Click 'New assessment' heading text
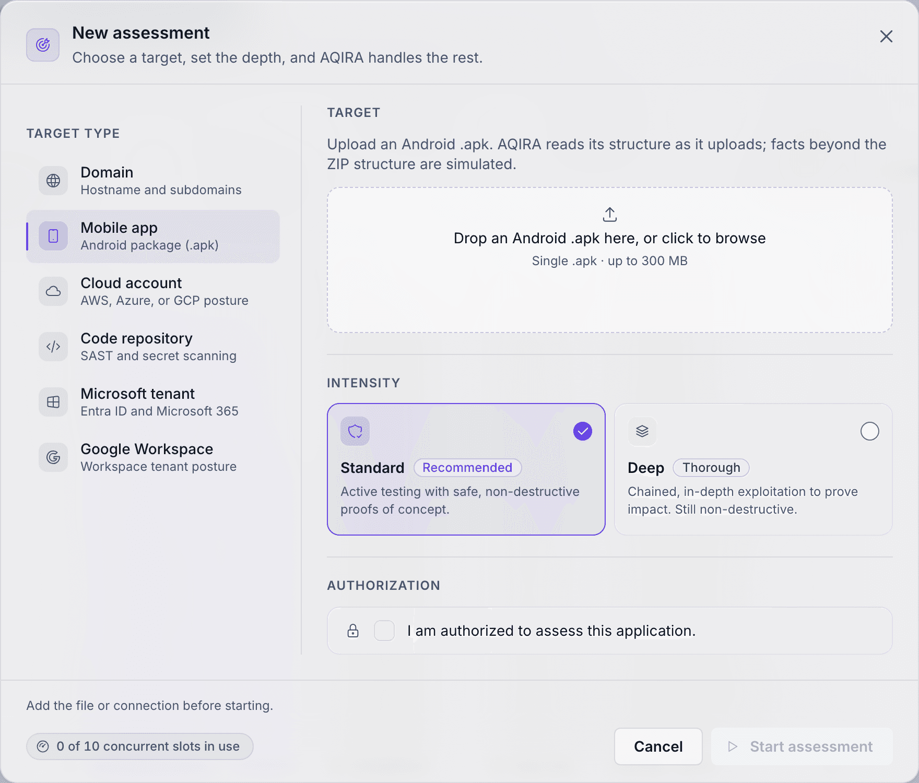This screenshot has height=783, width=919. [x=141, y=33]
